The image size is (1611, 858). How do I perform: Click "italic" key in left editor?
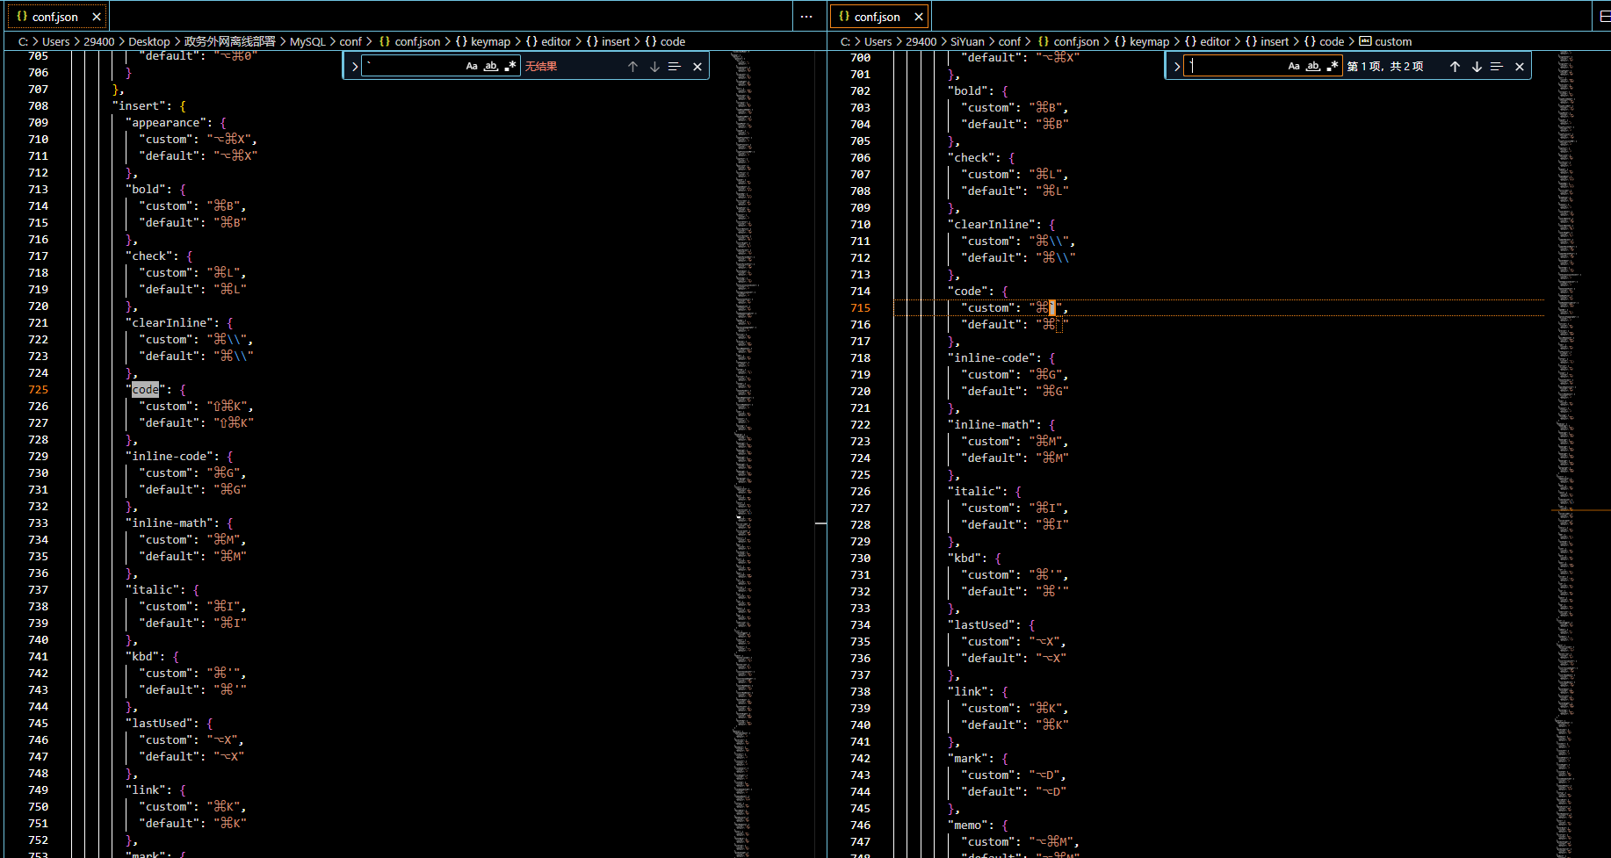point(153,590)
